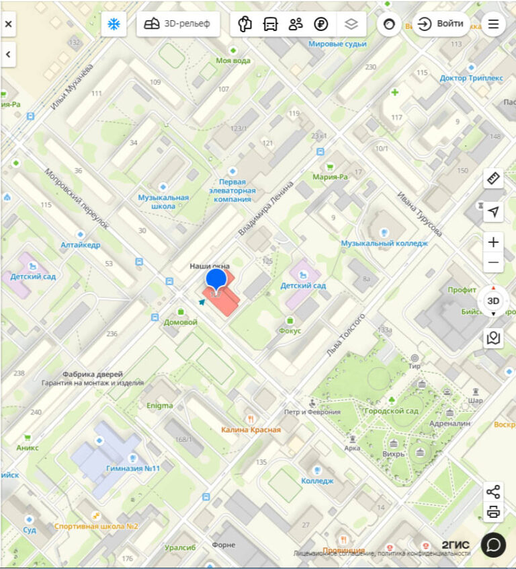Image resolution: width=516 pixels, height=569 pixels.
Task: Select the Форне label
Action: pyautogui.click(x=224, y=545)
